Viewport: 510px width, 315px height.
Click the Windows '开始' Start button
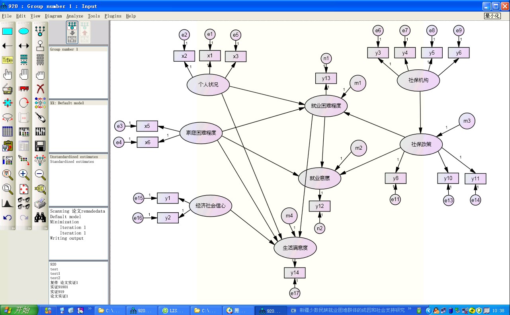tap(19, 310)
